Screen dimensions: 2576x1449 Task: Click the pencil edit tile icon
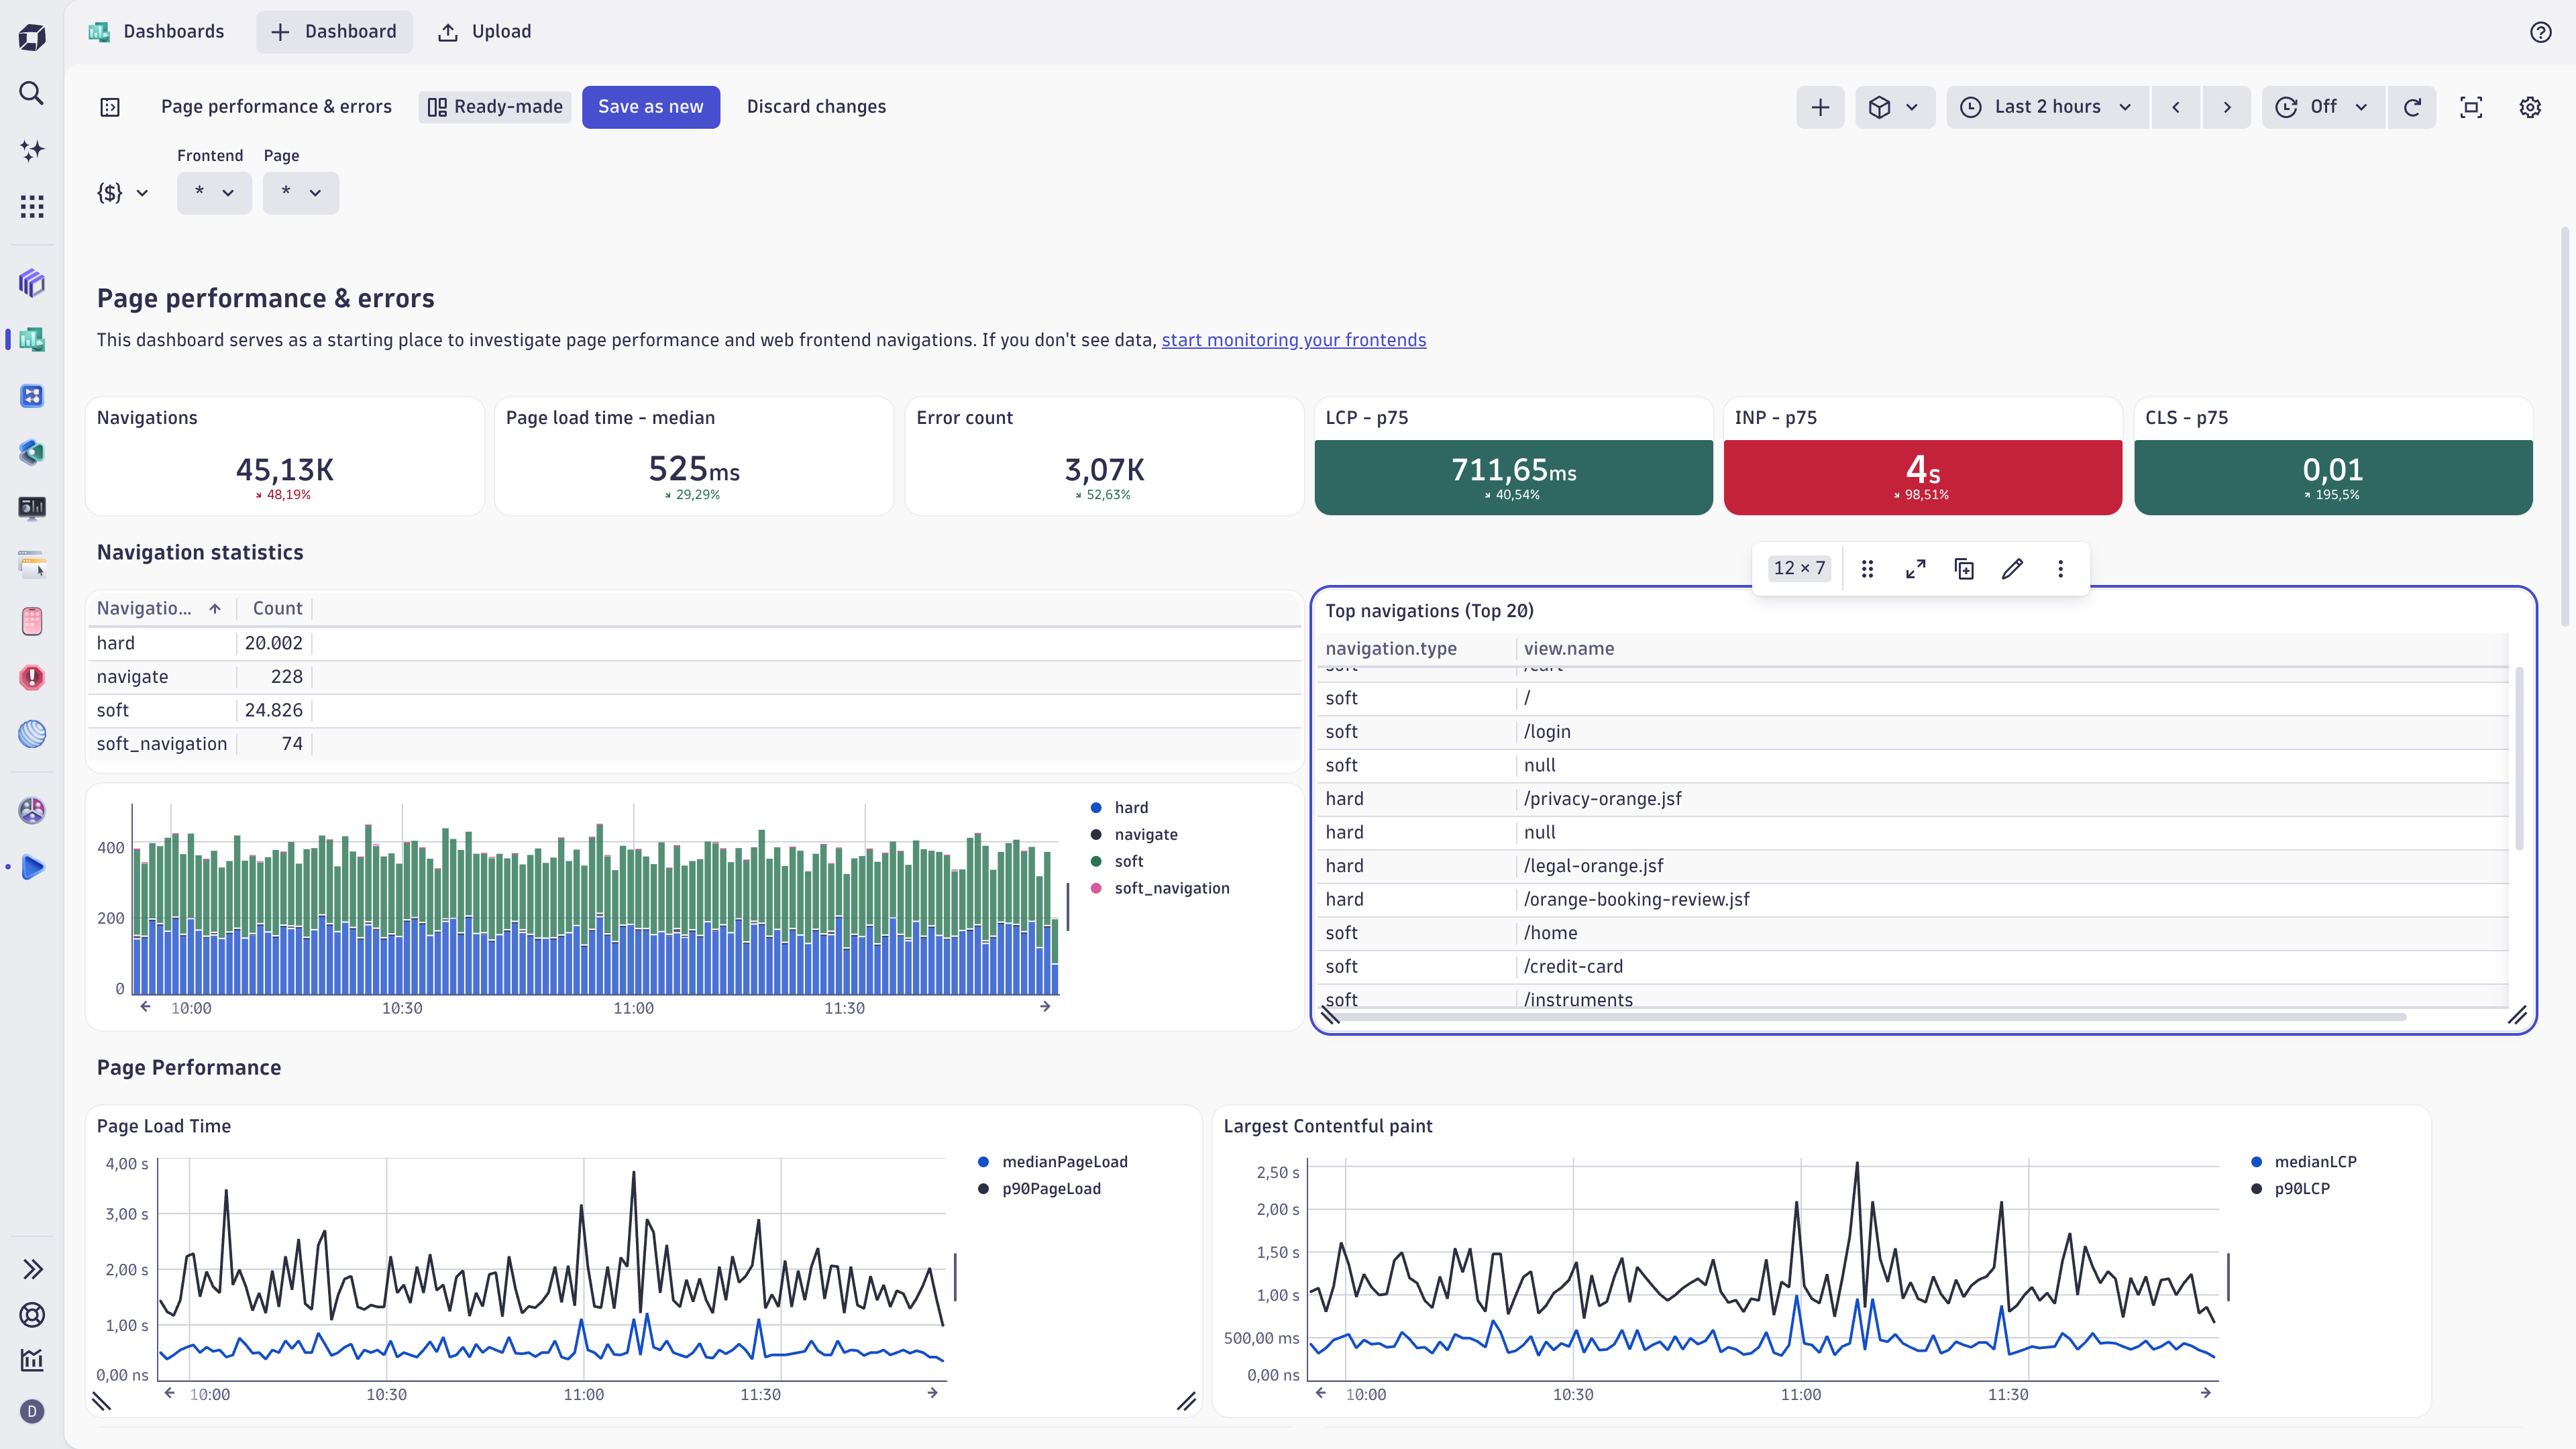tap(2012, 569)
